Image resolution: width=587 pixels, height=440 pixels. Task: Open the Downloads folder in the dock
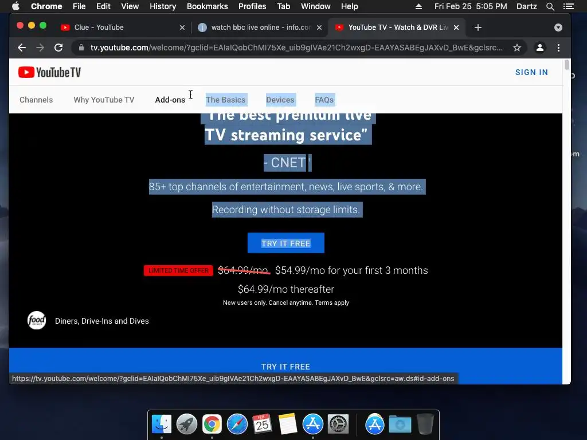tap(400, 425)
